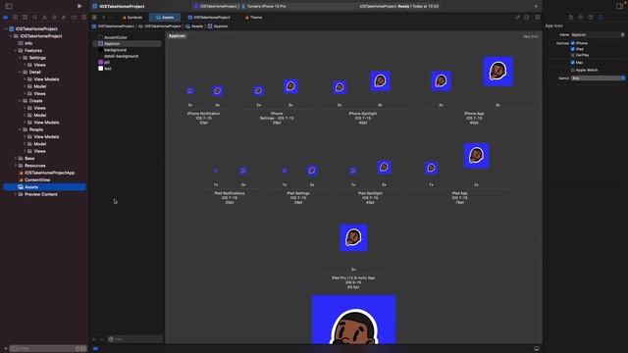Open the Find navigator magnifier icon
Viewport: 628px width, 353px height.
[x=35, y=18]
